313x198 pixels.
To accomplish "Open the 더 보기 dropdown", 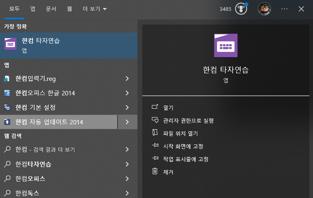I will [95, 9].
